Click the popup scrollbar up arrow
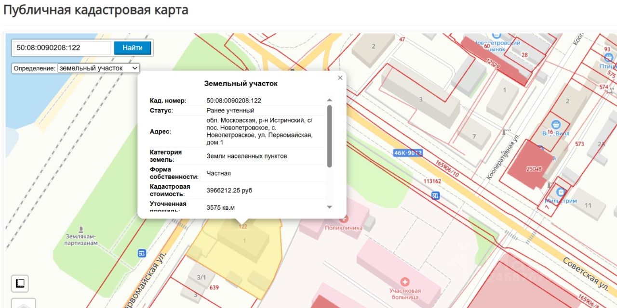Viewport: 617px width, 308px height. click(330, 100)
